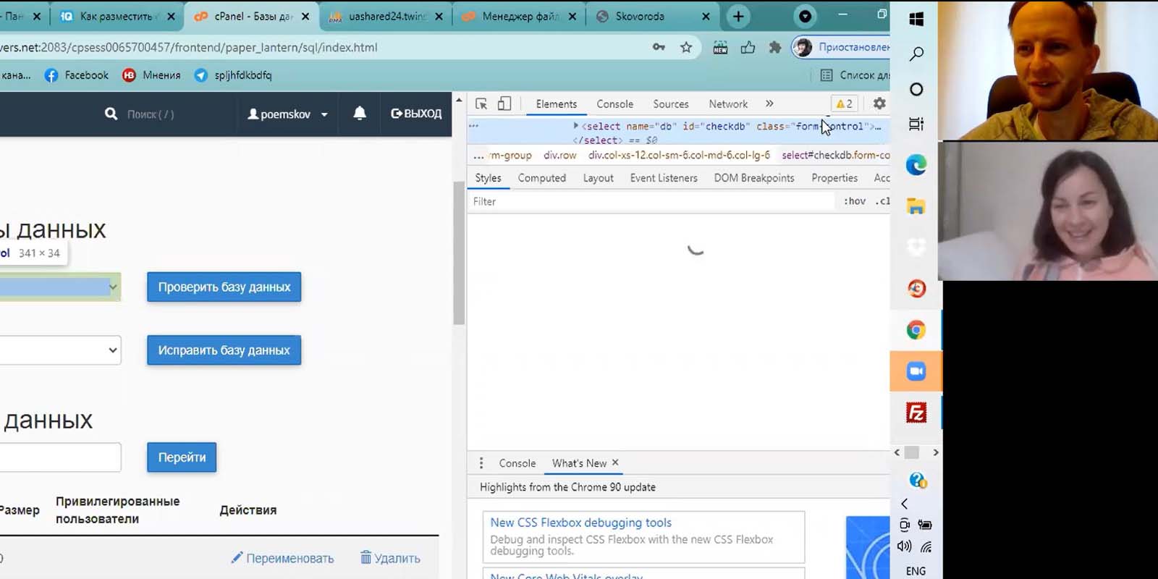
Task: Open New CSS Flexbox debugging tools link
Action: 581,523
